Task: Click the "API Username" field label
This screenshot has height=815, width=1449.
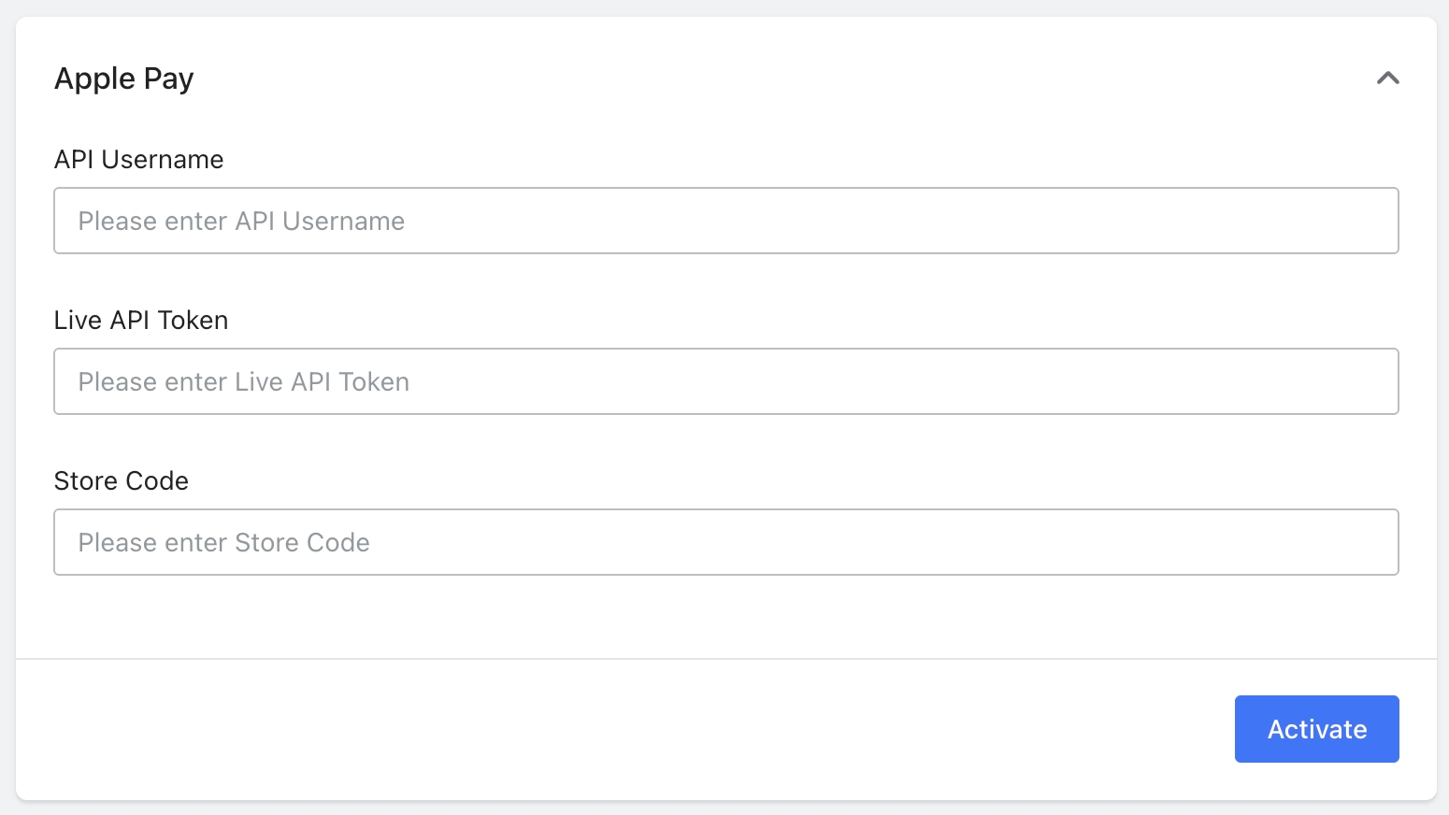Action: point(138,160)
